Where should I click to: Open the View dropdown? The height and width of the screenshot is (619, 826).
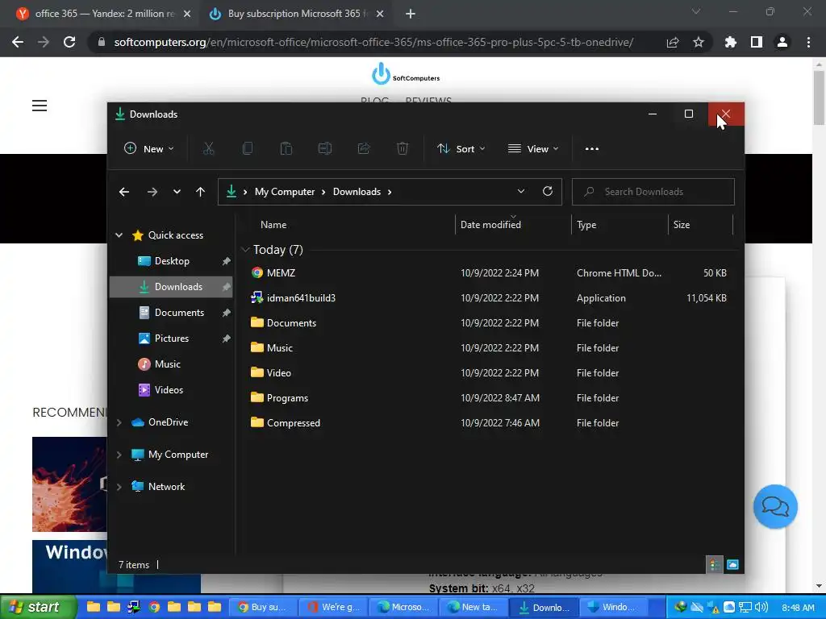(533, 149)
